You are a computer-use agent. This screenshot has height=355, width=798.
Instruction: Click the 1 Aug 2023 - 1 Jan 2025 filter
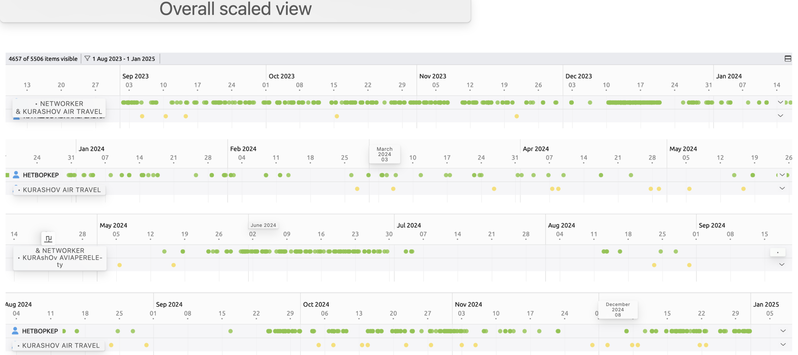pos(123,58)
